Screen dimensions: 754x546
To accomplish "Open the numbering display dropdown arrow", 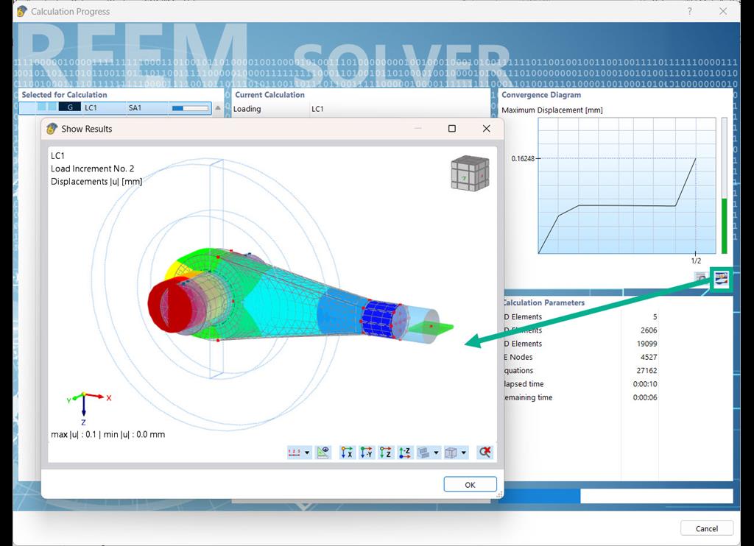I will pyautogui.click(x=307, y=453).
